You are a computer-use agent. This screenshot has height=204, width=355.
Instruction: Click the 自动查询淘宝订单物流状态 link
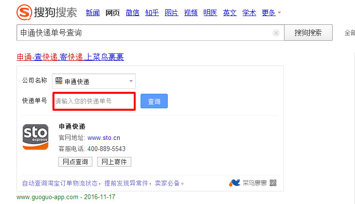click(x=103, y=183)
